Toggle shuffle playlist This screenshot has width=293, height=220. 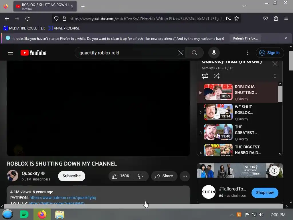click(216, 76)
